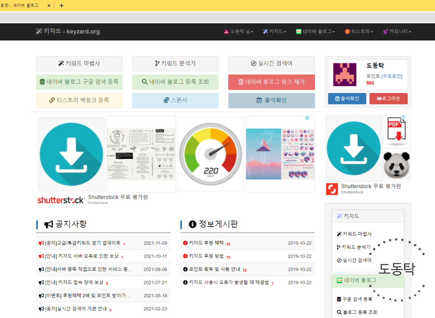Open notice [안내] 키자드 접속 장애 보상

click(74, 282)
